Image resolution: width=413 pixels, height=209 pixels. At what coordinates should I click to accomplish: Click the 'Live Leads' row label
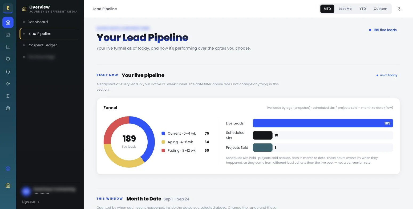click(x=235, y=123)
